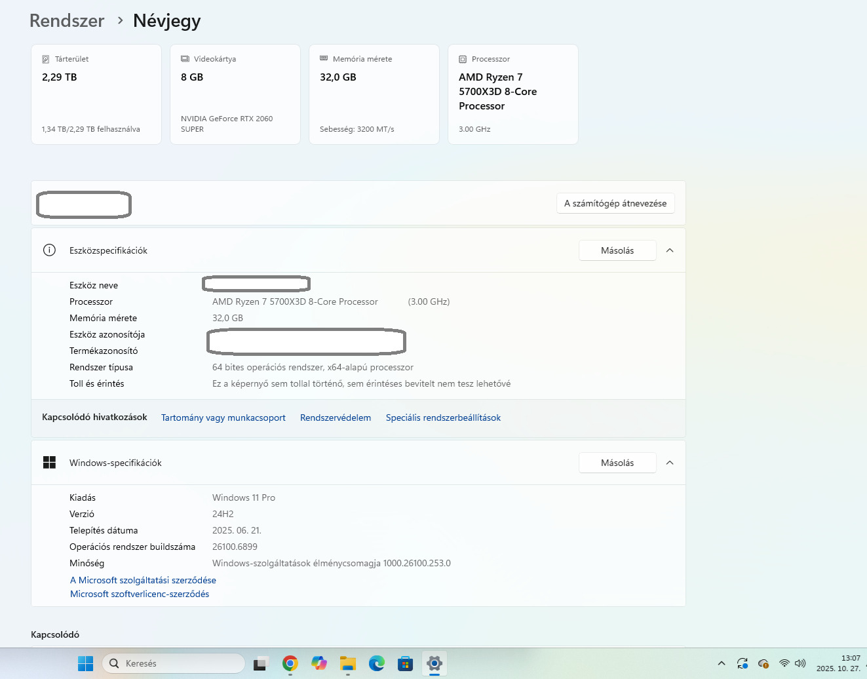
Task: Open the Storage (Tárterület) card
Action: [x=96, y=94]
